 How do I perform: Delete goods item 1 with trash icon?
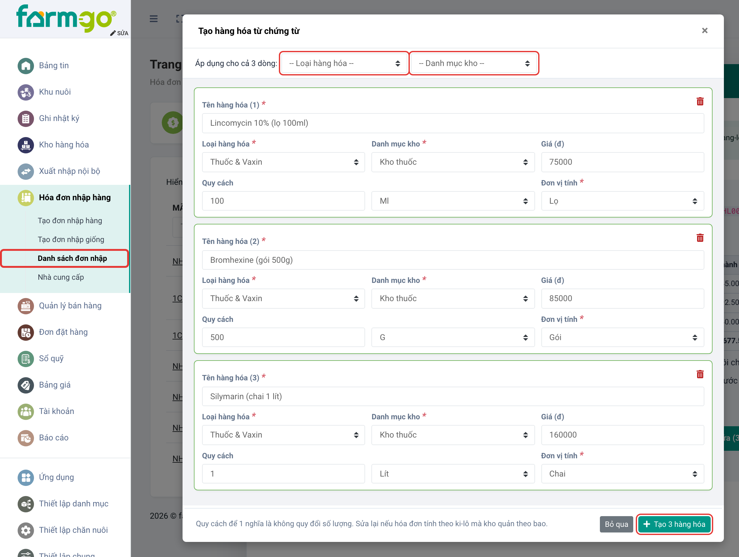700,102
